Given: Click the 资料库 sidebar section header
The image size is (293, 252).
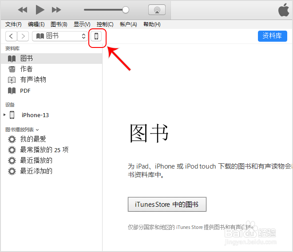Looking at the screenshot, I should pyautogui.click(x=12, y=48).
